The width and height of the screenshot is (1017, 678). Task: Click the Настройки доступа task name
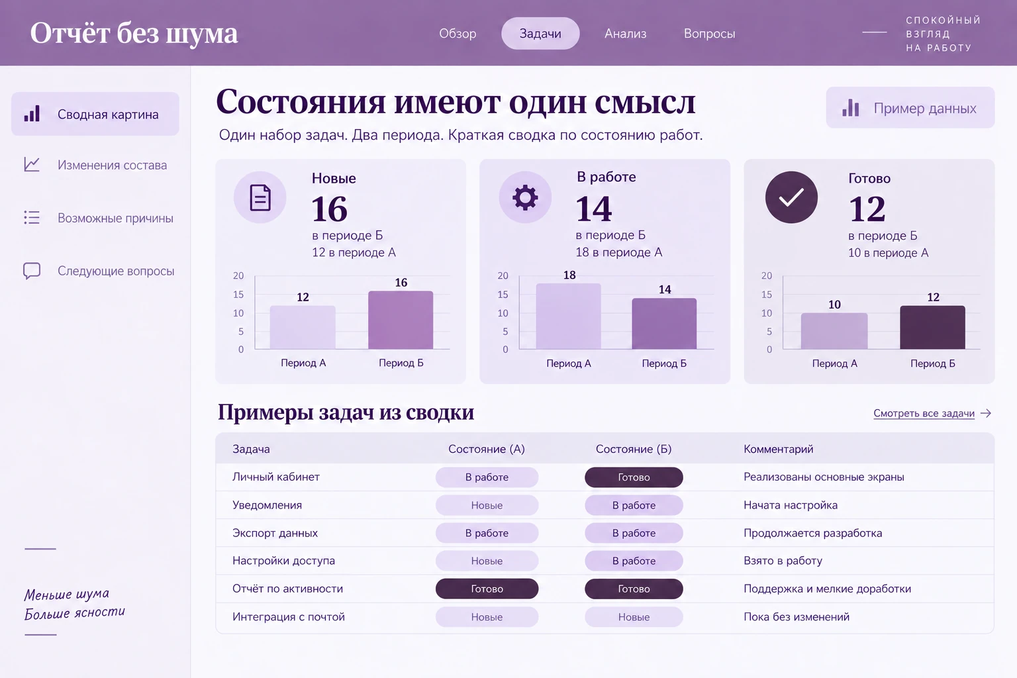(x=283, y=561)
